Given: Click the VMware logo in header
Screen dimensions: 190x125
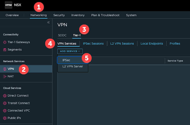Looking at the screenshot, I should point(9,5).
